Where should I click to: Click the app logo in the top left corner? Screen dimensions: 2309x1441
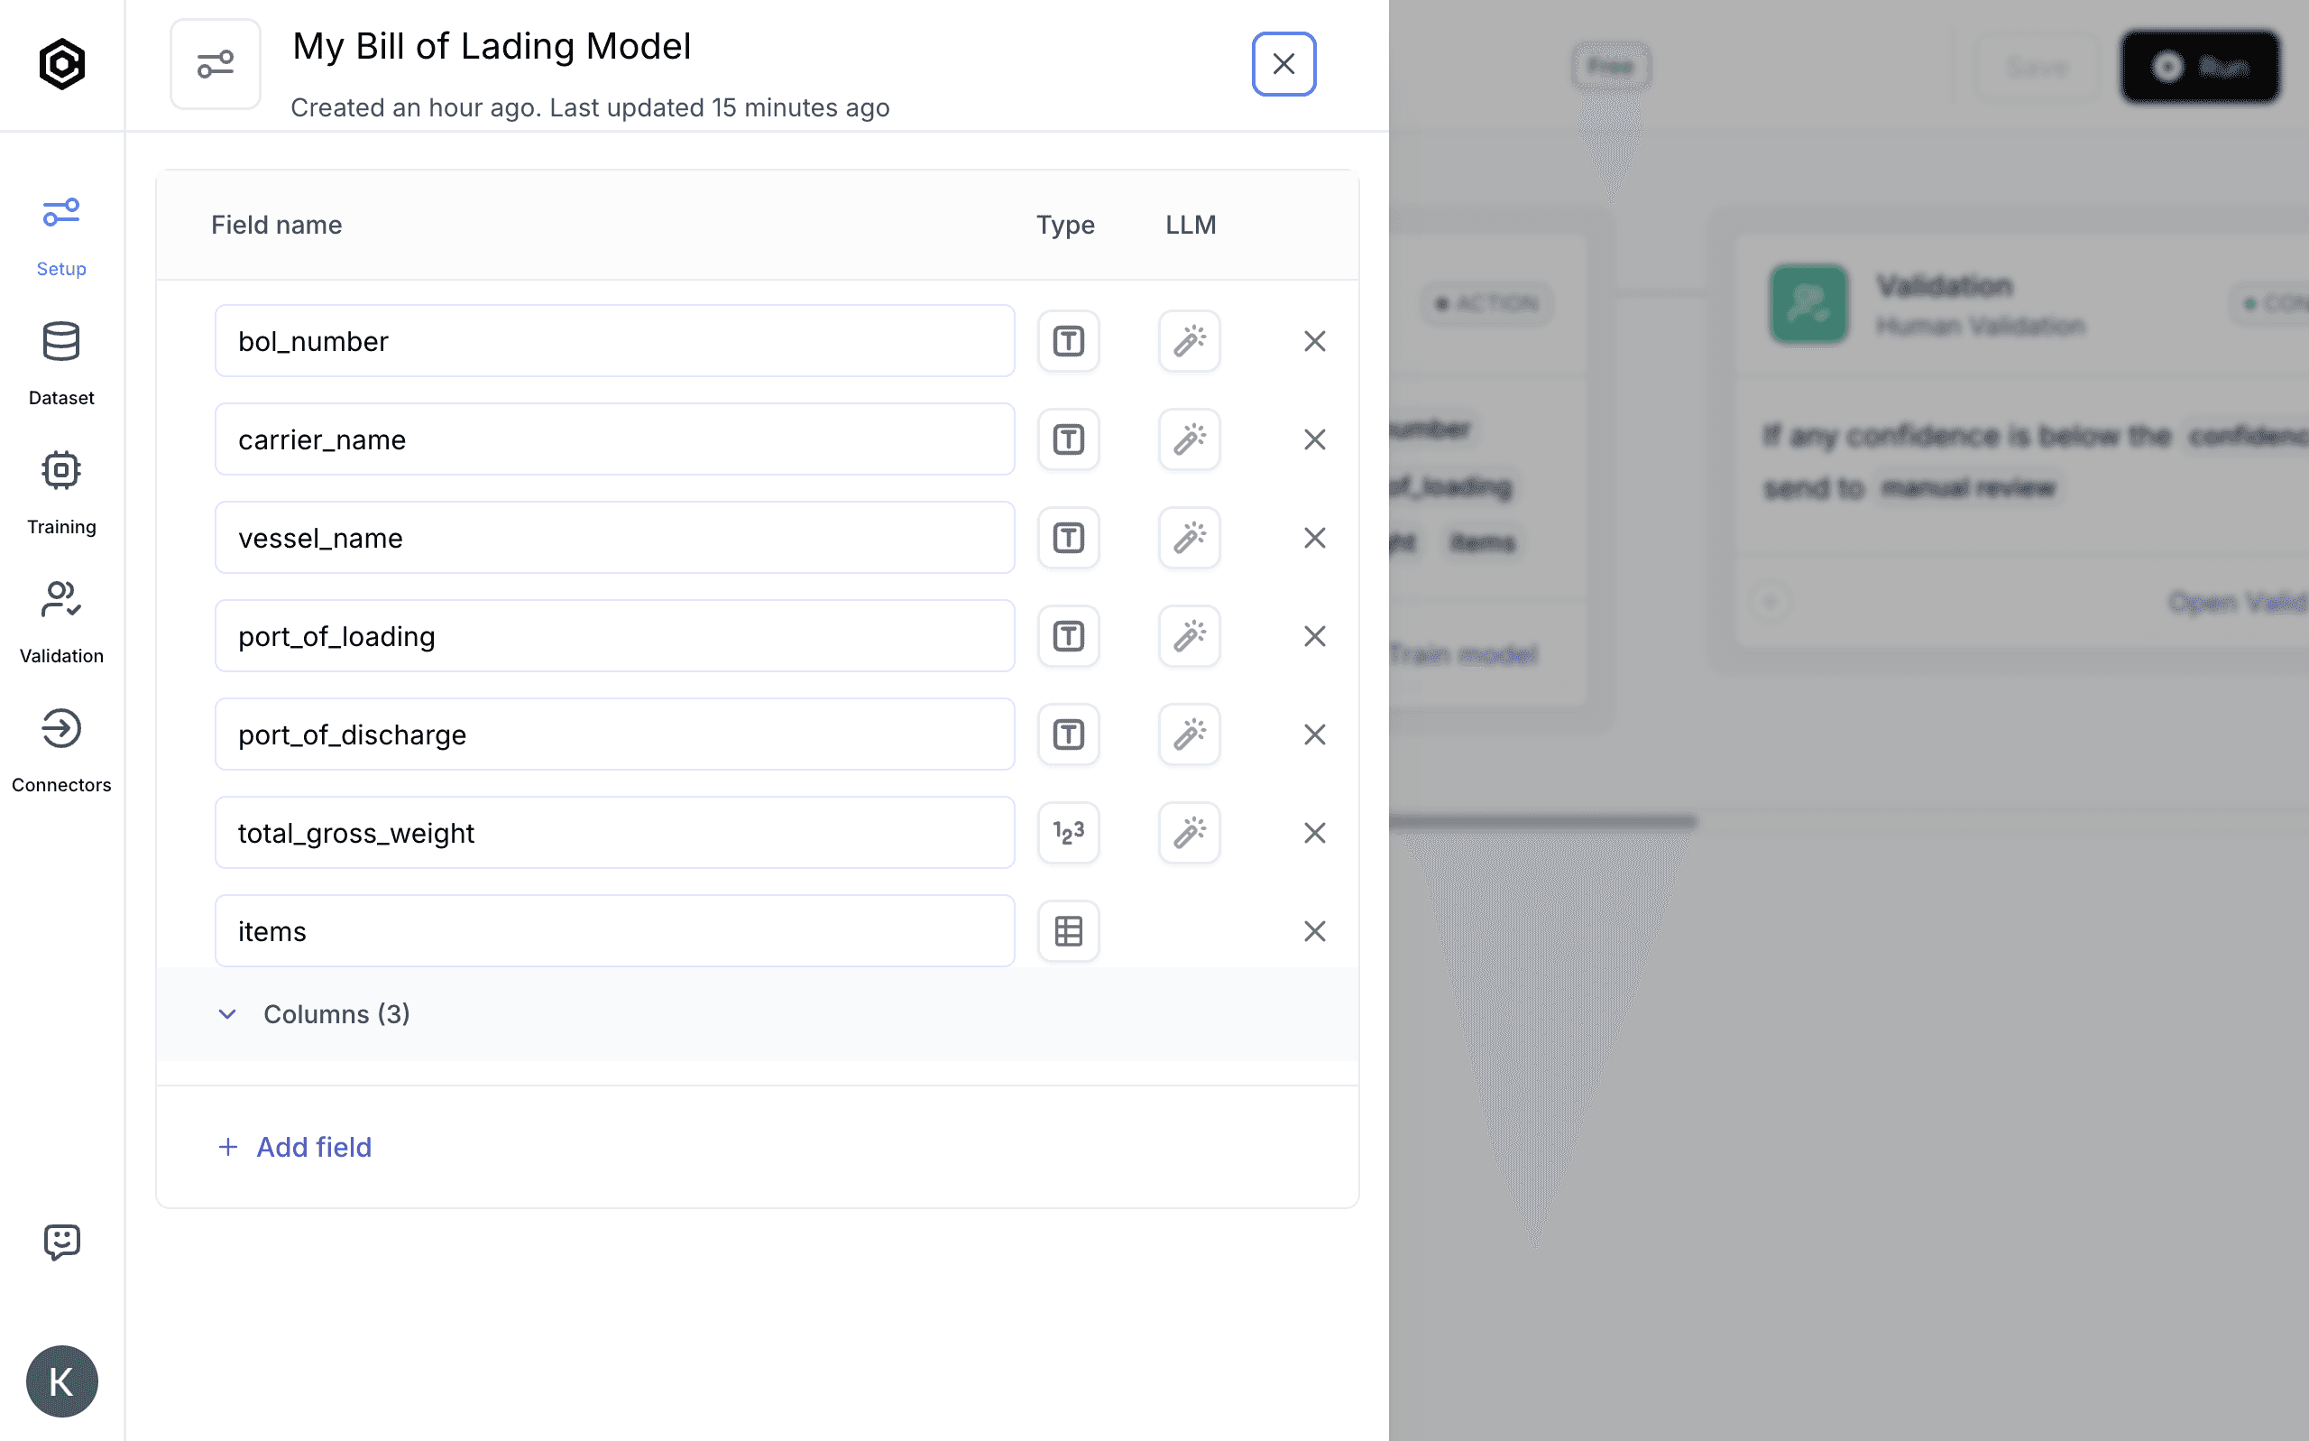click(61, 63)
